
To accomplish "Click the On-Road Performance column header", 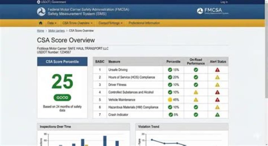I will coord(196,61).
